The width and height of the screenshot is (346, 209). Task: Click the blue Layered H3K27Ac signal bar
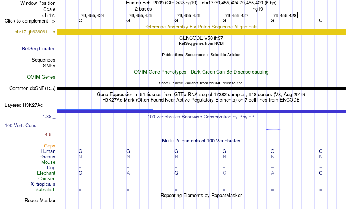tap(201, 111)
